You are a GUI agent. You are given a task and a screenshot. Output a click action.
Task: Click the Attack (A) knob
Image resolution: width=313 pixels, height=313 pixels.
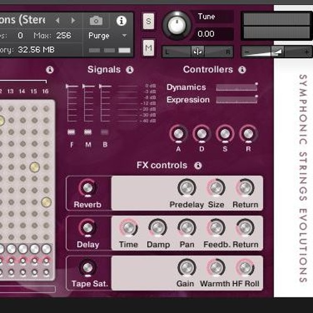178,134
